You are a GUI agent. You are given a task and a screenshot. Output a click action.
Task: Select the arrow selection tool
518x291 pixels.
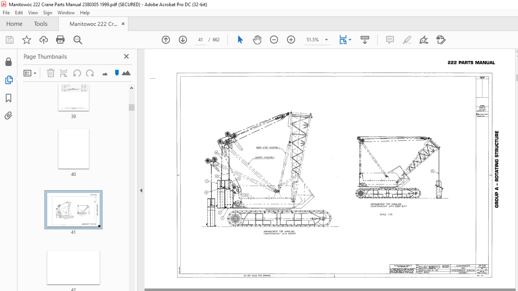point(240,40)
